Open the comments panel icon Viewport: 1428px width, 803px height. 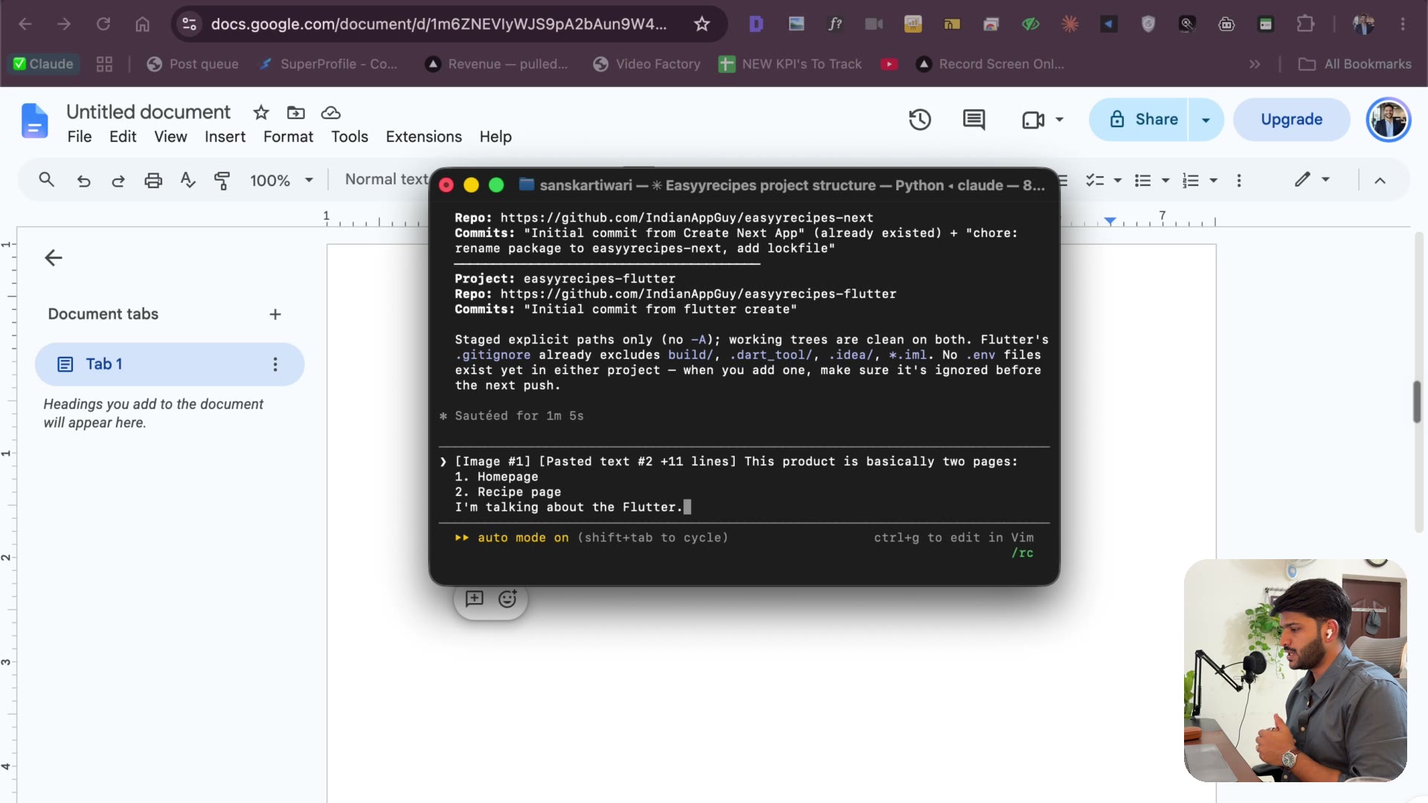tap(974, 120)
